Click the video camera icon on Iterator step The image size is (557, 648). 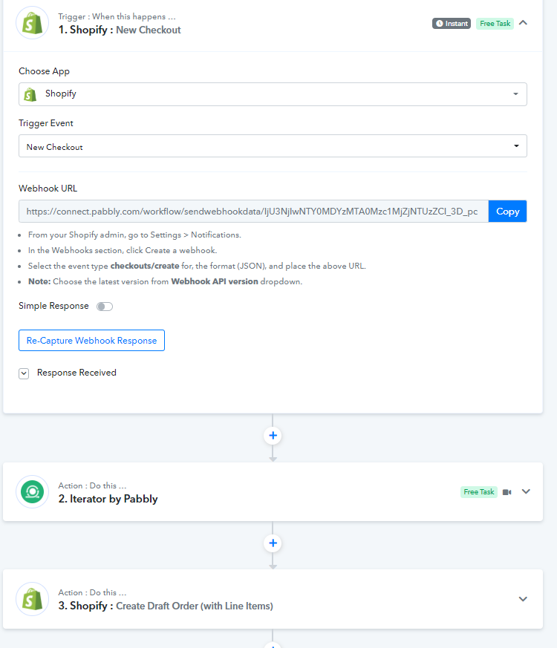click(507, 492)
